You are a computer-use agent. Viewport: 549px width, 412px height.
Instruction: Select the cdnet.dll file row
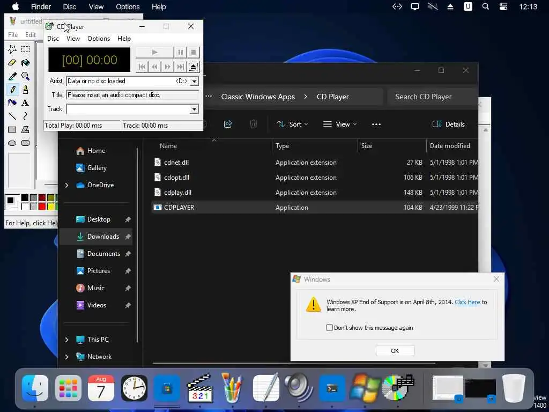coord(315,163)
